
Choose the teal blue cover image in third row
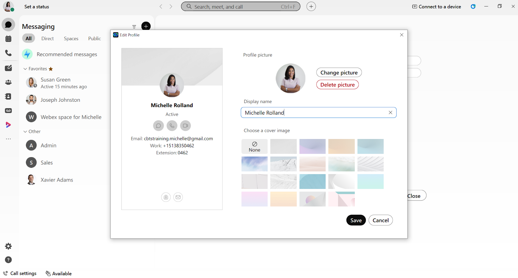[x=312, y=181]
